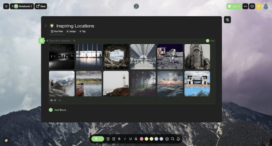272x146 pixels.
Task: Create a New page
Action: 41,6
